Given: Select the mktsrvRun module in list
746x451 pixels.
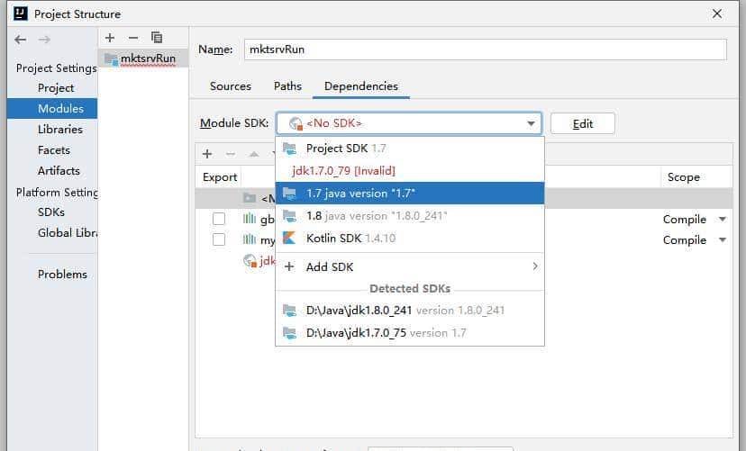Looking at the screenshot, I should click(x=143, y=59).
